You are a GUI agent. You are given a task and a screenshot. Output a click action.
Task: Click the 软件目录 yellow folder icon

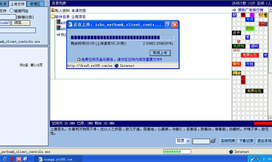[x=53, y=17]
